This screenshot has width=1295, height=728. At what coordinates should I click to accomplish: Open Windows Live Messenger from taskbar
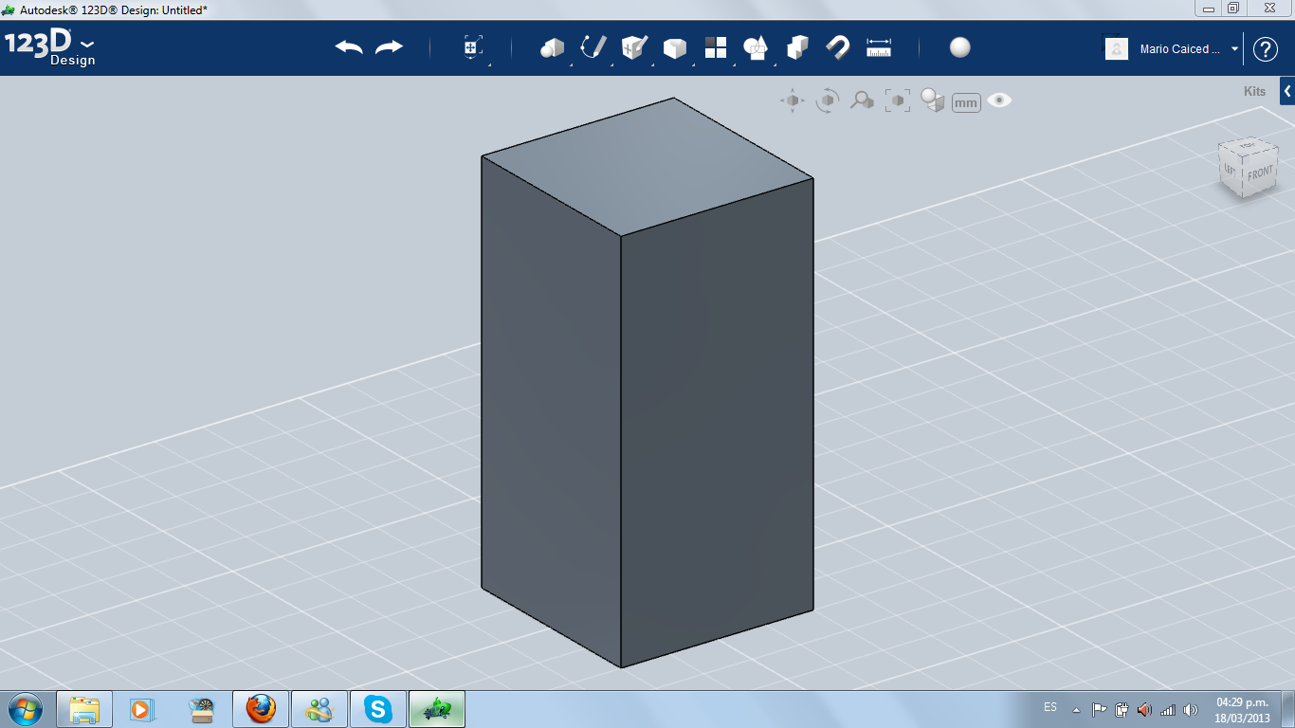319,709
